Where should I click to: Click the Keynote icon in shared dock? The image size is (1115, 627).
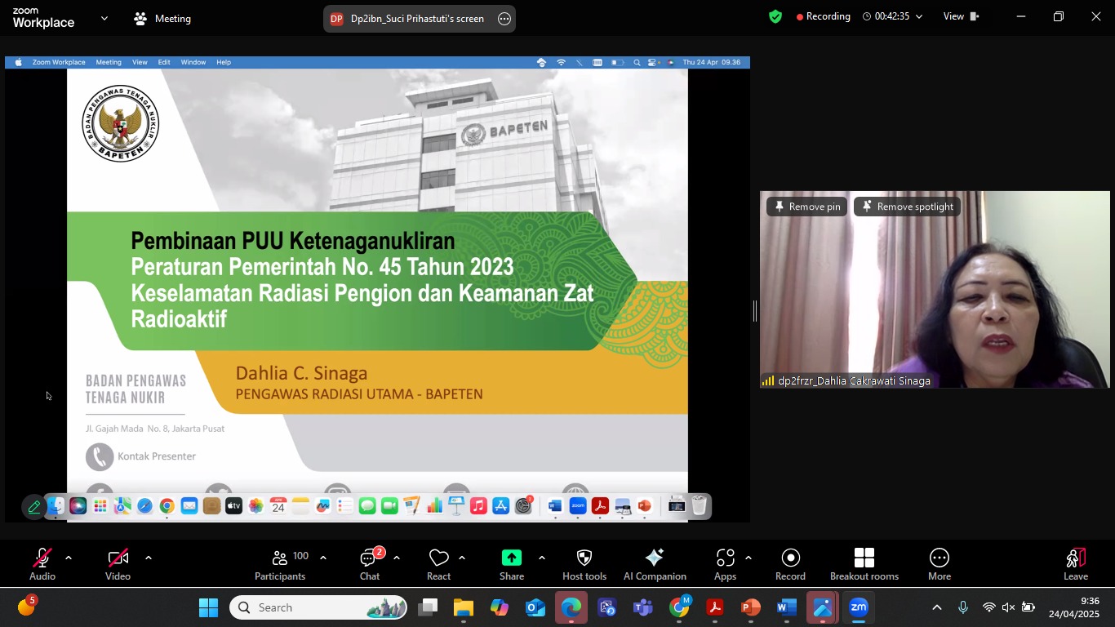(x=456, y=506)
